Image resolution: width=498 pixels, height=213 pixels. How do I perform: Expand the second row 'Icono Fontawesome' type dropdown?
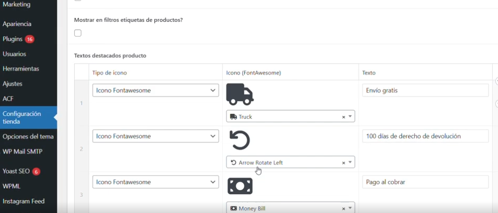click(x=155, y=136)
